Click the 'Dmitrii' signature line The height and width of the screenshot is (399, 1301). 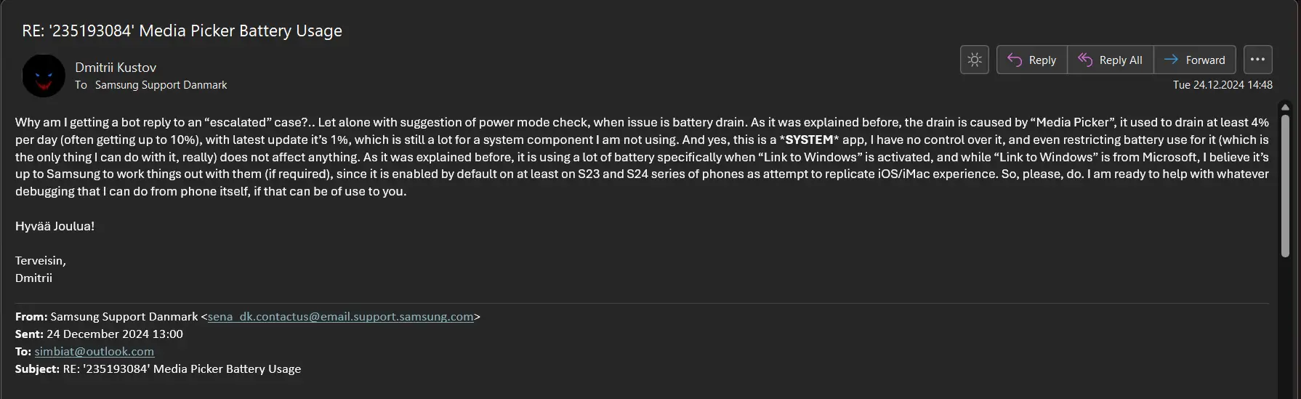pos(33,278)
